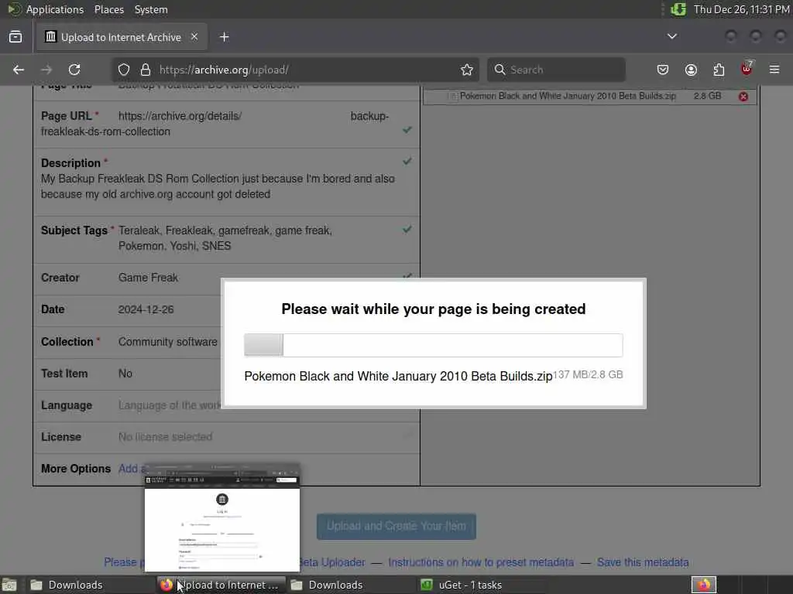Click the Creator value Game Freak

click(148, 278)
